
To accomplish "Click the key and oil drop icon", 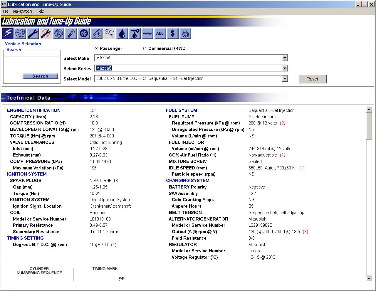I will tap(135, 33).
